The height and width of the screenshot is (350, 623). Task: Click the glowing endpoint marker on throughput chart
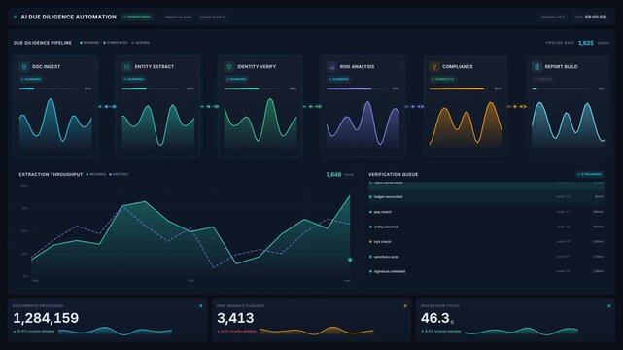350,260
